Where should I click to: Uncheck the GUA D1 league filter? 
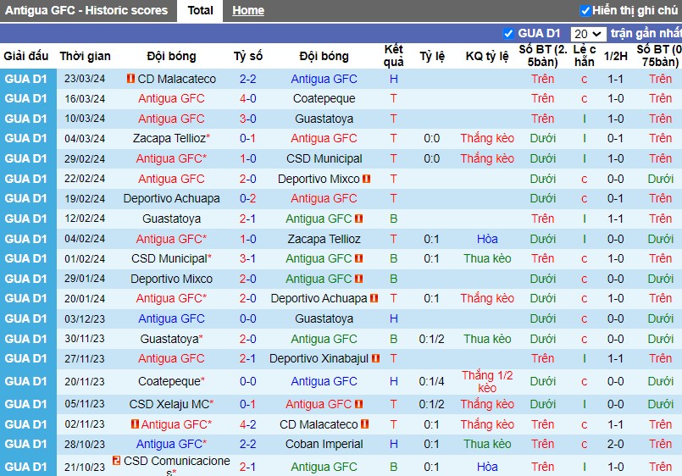pos(508,34)
